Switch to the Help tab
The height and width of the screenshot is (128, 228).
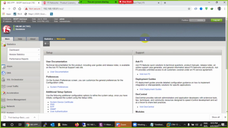(x=20, y=39)
